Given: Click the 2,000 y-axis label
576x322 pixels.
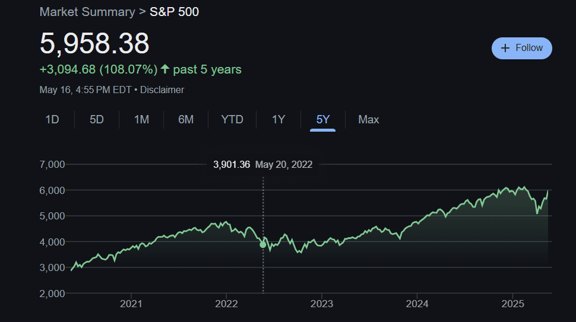Looking at the screenshot, I should (x=52, y=294).
